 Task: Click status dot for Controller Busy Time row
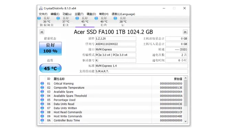[x=42, y=120]
